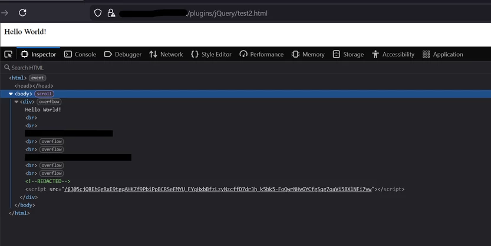This screenshot has width=491, height=246.
Task: Select the Hello World! text node
Action: click(x=43, y=109)
